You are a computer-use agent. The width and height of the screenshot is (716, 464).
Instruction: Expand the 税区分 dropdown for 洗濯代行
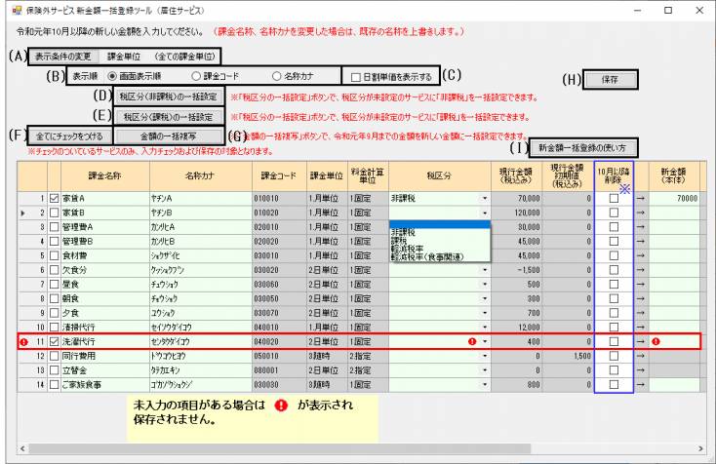click(x=484, y=341)
